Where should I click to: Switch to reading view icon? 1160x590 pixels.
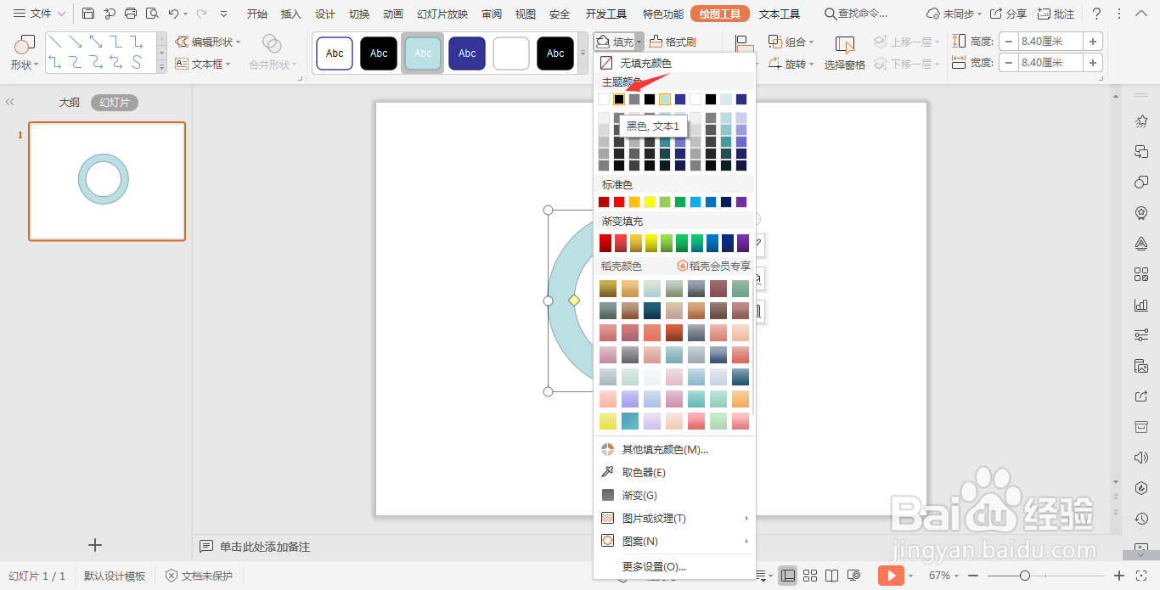tap(832, 576)
